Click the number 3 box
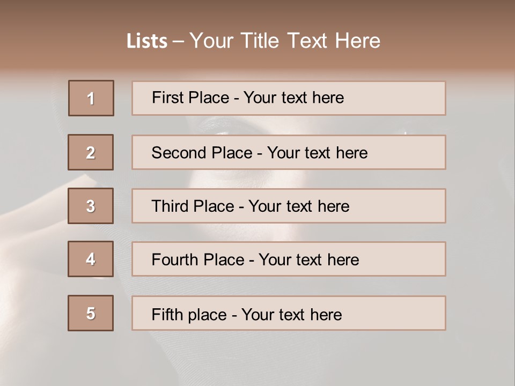Image resolution: width=515 pixels, height=386 pixels. tap(91, 206)
